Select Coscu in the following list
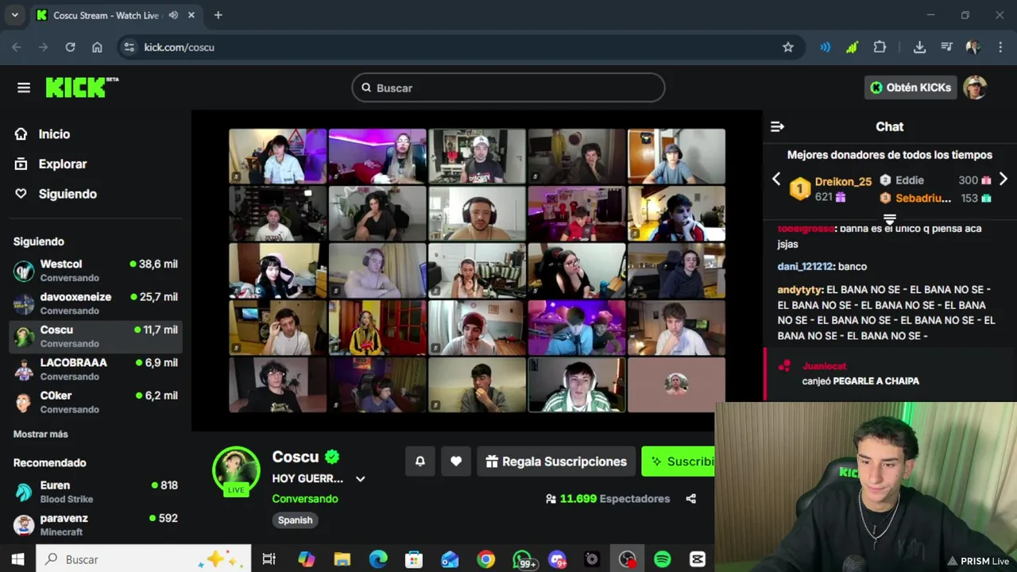Viewport: 1017px width, 572px height. point(95,336)
